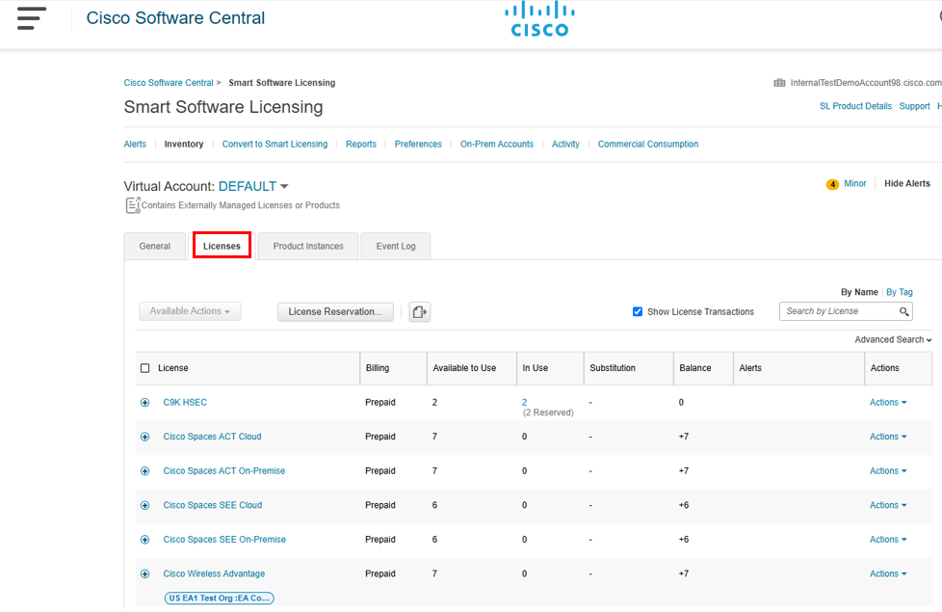Viewport: 942px width, 612px height.
Task: Click the US EA1 Test Org tag
Action: coord(220,599)
